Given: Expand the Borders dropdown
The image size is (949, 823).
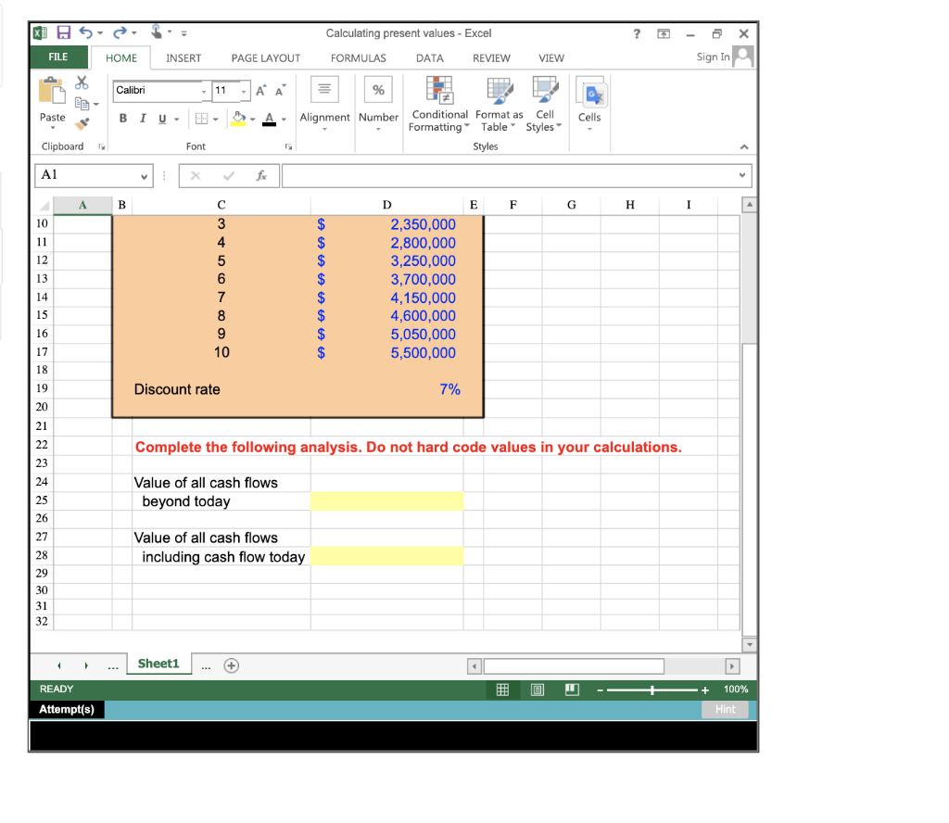Looking at the screenshot, I should pyautogui.click(x=216, y=119).
